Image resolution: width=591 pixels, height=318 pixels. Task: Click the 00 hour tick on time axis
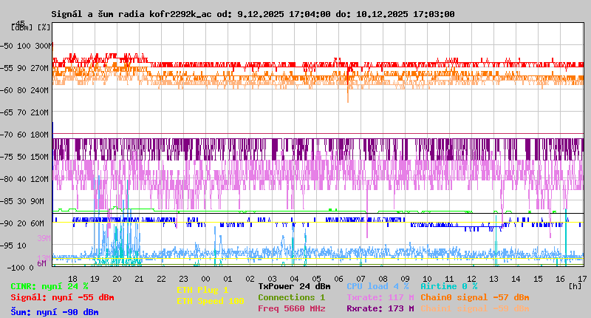(x=206, y=277)
